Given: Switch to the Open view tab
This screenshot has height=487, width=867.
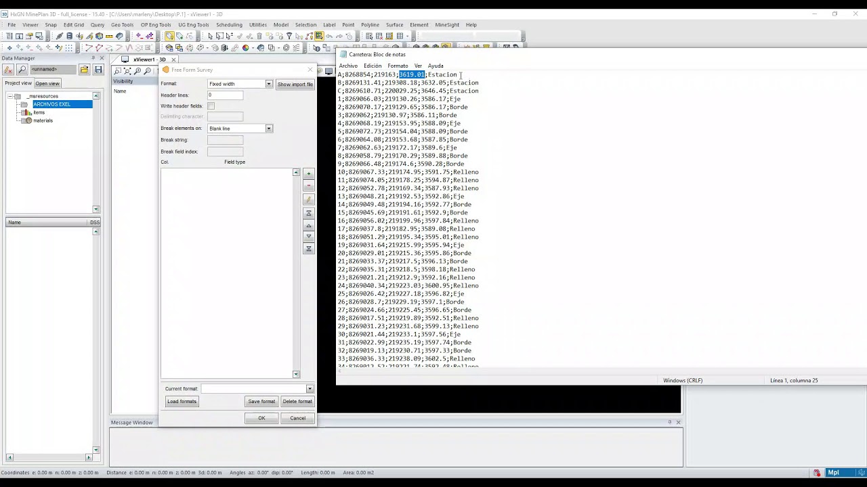Looking at the screenshot, I should click(47, 83).
